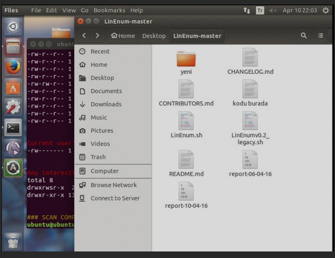This screenshot has height=258, width=335.
Task: Open the File menu
Action: [36, 10]
